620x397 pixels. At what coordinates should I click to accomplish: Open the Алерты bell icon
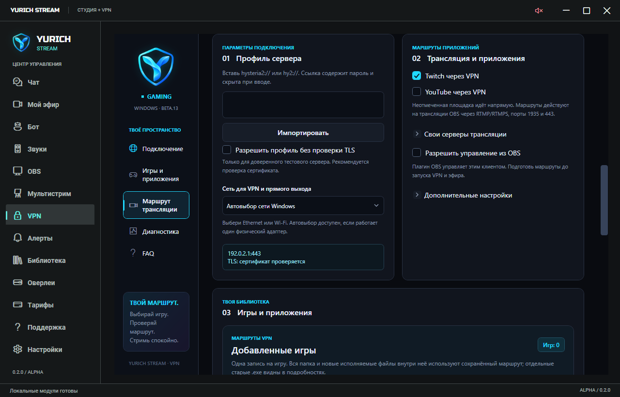[18, 238]
